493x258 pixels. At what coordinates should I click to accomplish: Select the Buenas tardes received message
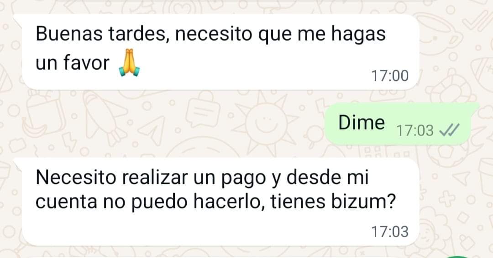click(x=221, y=52)
